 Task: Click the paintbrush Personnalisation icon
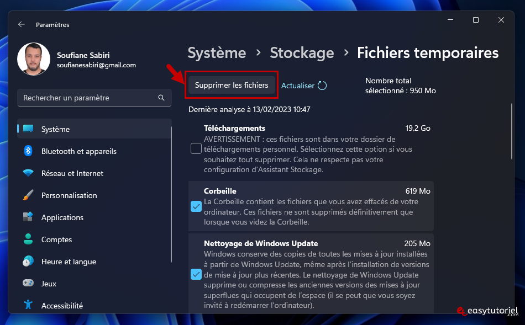pos(28,195)
